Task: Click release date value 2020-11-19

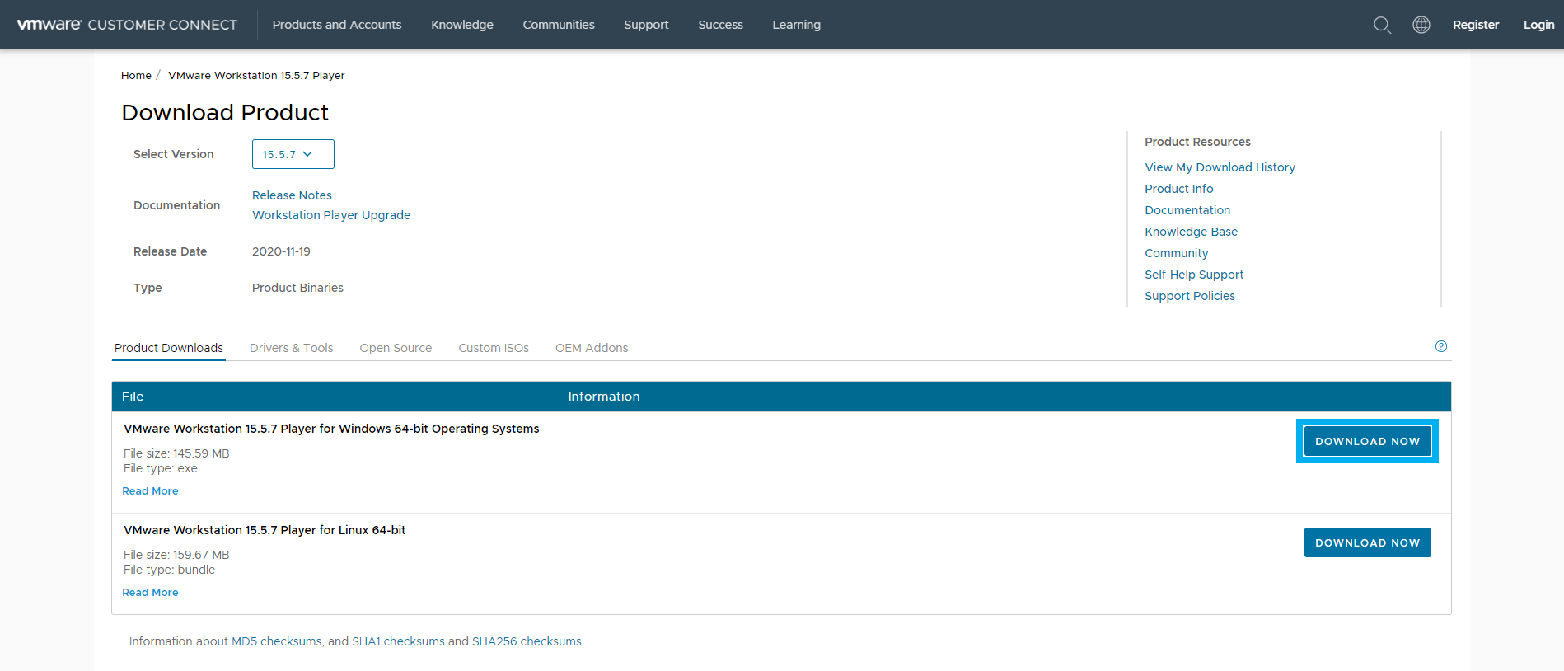Action: (x=281, y=251)
